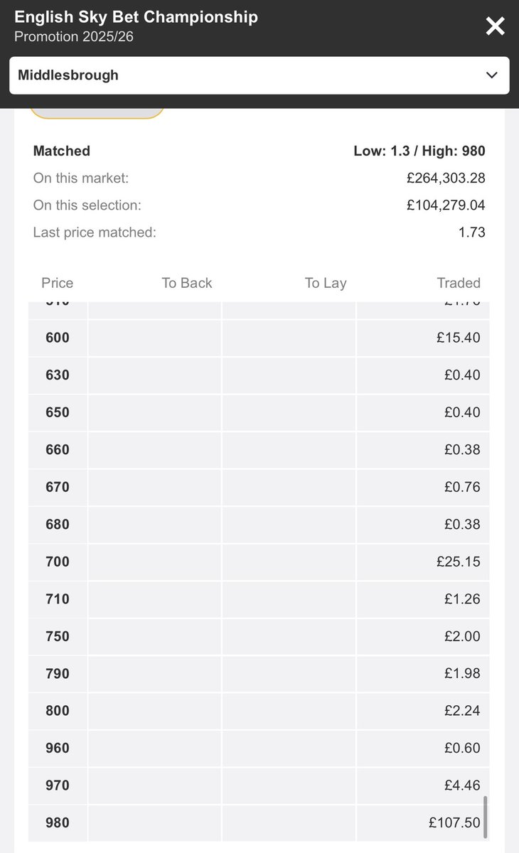Close the market details panel

(x=495, y=27)
